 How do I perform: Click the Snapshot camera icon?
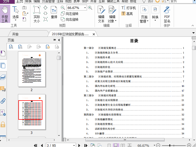pyautogui.click(x=24, y=8)
